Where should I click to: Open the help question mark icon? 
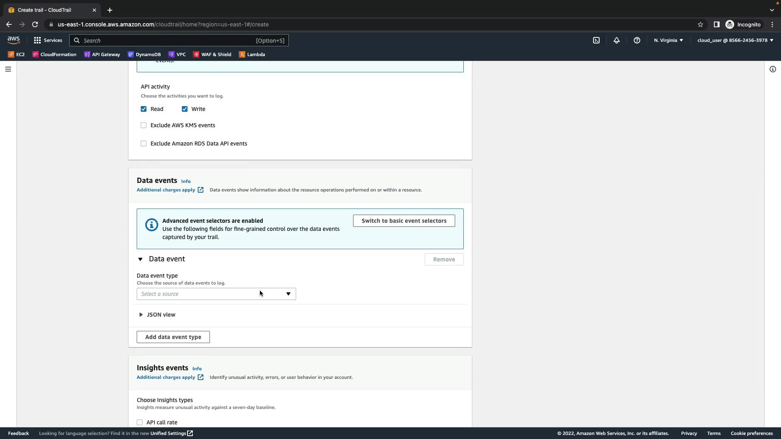[x=637, y=40]
